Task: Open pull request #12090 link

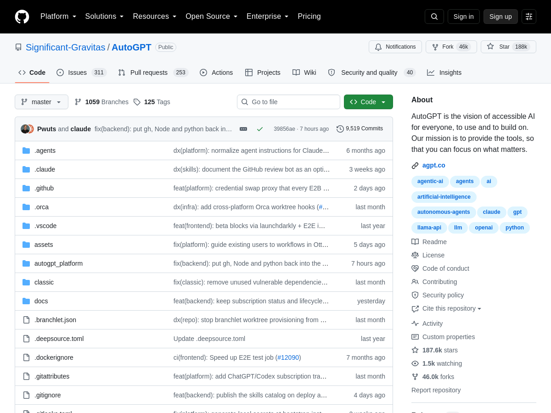Action: click(288, 357)
